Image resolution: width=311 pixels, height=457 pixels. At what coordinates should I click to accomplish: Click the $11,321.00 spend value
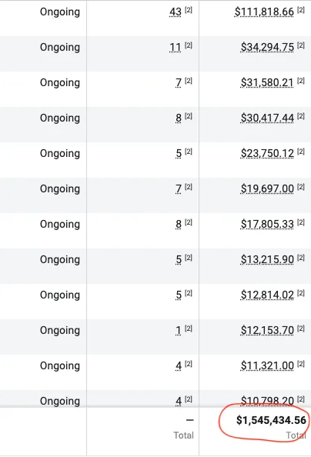coord(267,365)
